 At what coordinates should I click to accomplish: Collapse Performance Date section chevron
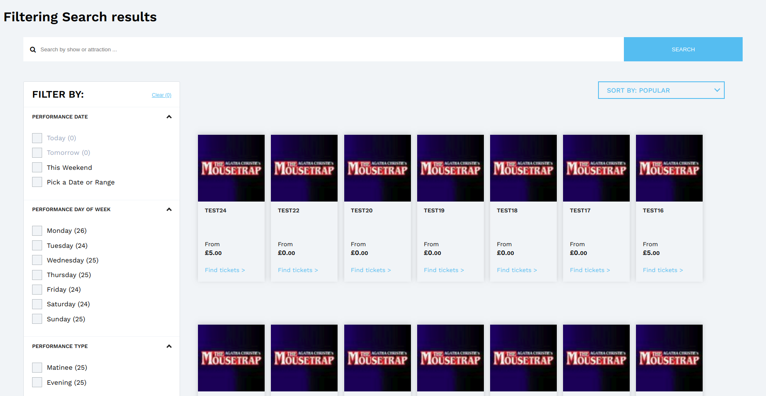click(x=169, y=117)
